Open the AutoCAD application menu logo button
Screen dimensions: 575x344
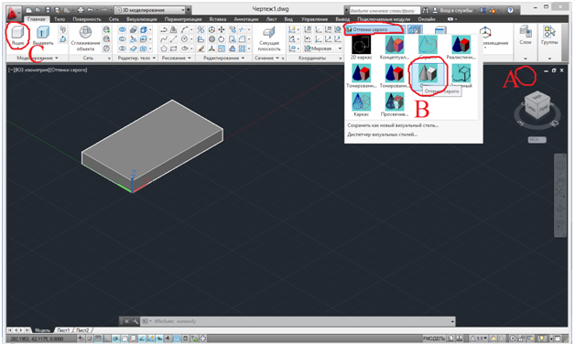point(13,14)
